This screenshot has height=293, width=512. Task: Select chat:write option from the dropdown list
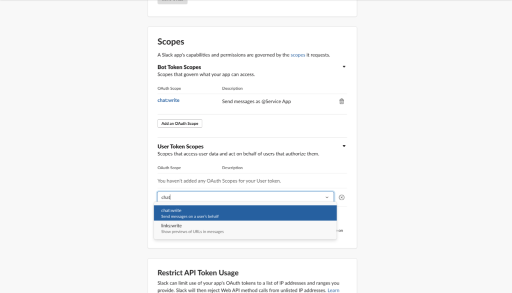click(245, 213)
